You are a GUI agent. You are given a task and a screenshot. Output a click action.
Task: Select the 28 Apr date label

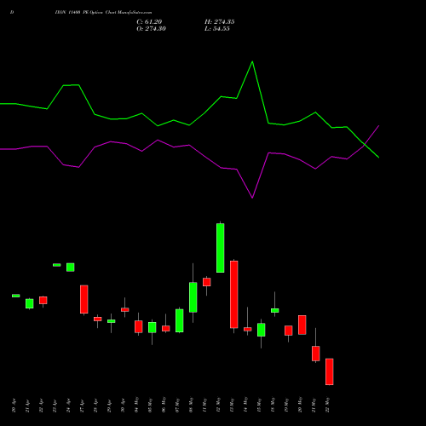pos(96,406)
